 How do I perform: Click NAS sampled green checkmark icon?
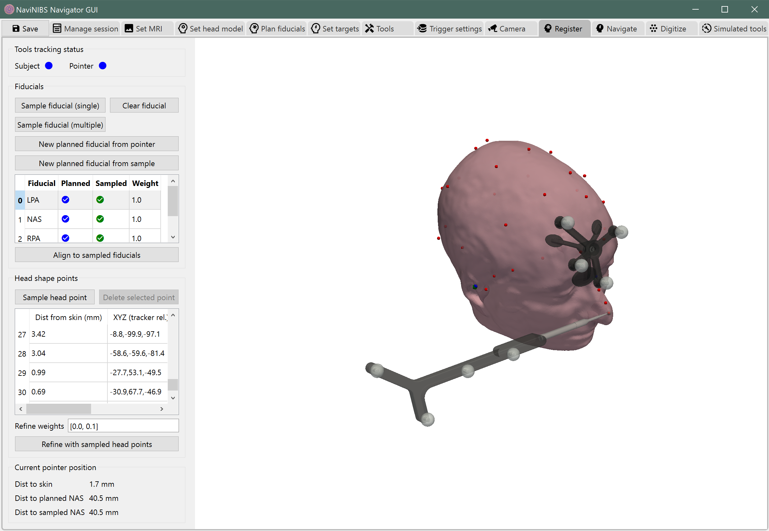(100, 219)
